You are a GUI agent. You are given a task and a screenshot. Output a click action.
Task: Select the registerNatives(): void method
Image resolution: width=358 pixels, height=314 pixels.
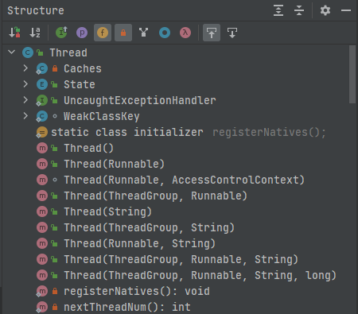[137, 291]
